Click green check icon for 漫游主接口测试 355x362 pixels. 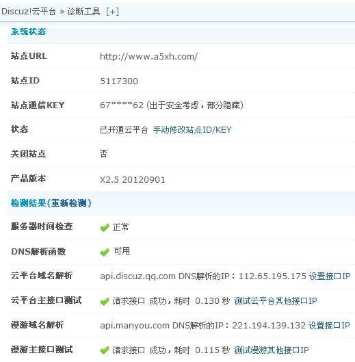pos(105,350)
